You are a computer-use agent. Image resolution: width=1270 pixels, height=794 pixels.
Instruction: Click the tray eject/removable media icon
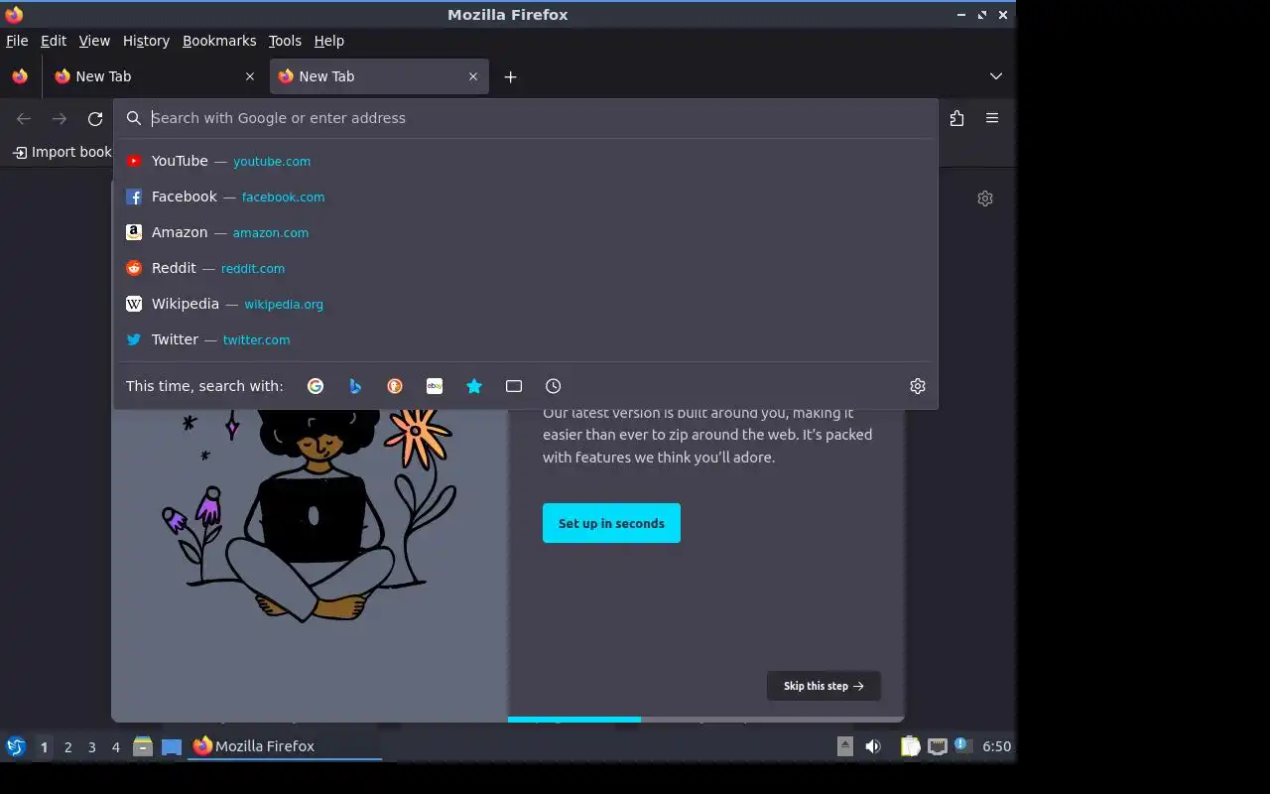point(845,746)
